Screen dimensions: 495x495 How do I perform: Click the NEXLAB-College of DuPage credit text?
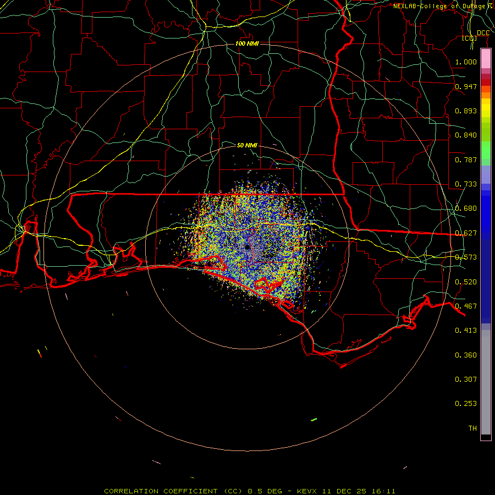(443, 6)
